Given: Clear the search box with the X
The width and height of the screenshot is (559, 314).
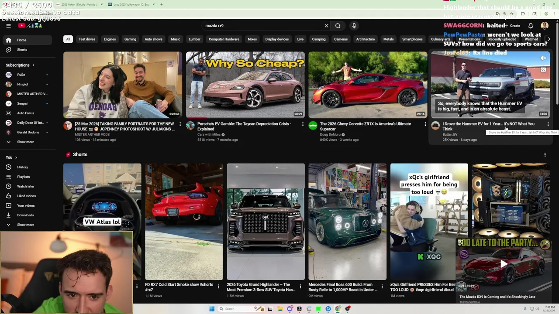Looking at the screenshot, I should point(326,26).
